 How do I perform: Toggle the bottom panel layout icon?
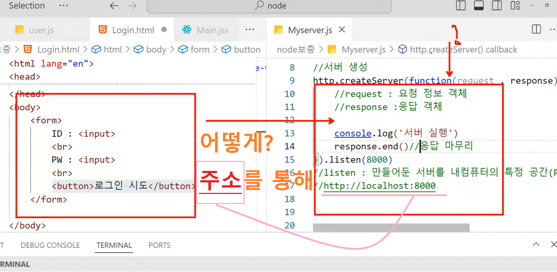[479, 5]
